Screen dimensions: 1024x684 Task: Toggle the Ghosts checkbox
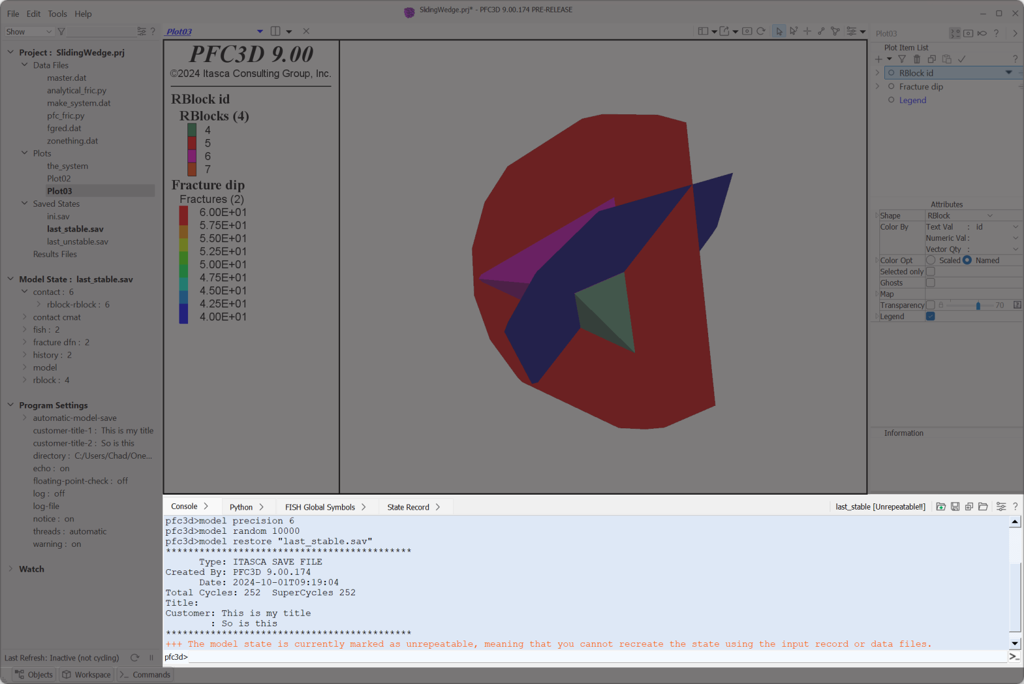click(930, 282)
